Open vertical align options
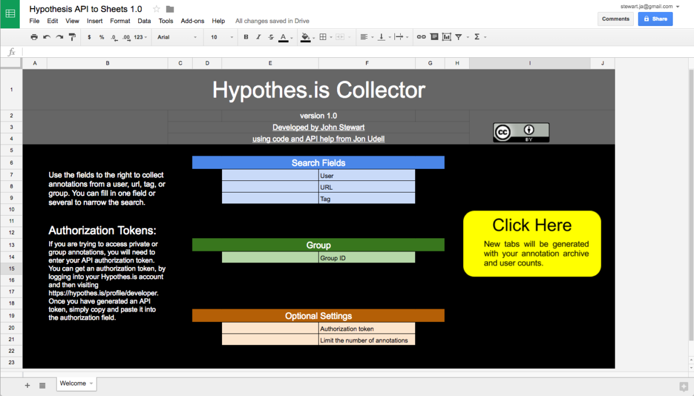The width and height of the screenshot is (694, 396). click(383, 37)
